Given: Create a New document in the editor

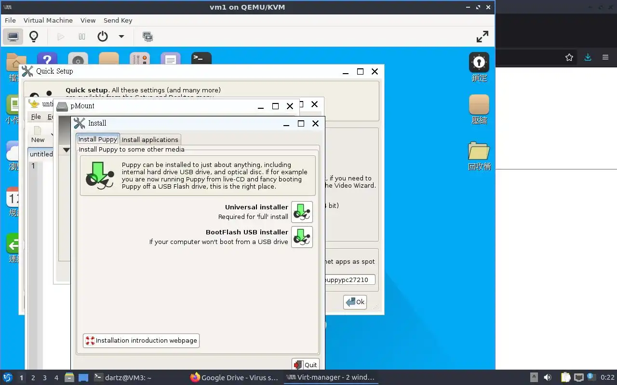Looking at the screenshot, I should point(38,135).
